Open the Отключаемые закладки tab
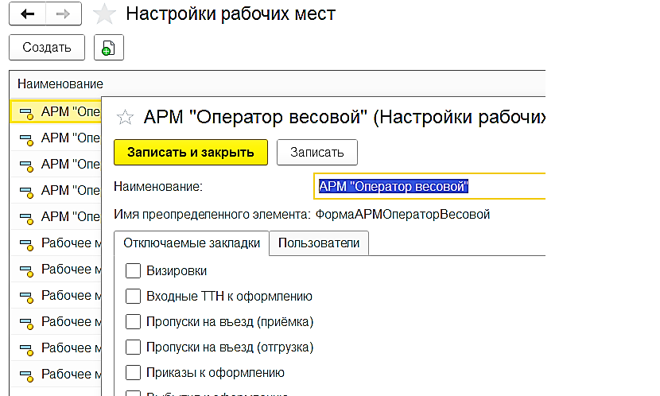 192,243
